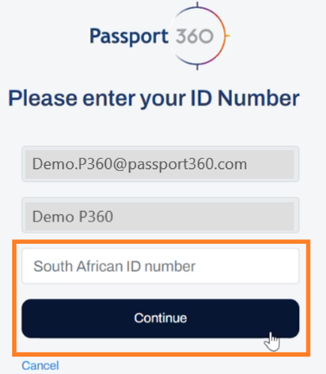Click the grey '360' numerals inside the ring
This screenshot has width=326, height=374.
coord(195,36)
